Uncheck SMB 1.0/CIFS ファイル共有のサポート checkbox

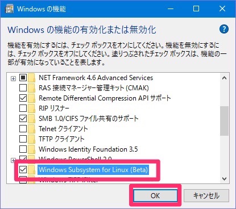click(23, 119)
